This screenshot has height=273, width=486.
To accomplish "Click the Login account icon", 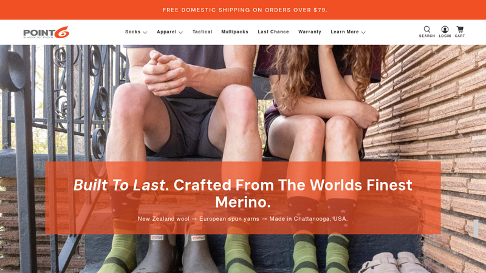I will click(445, 29).
